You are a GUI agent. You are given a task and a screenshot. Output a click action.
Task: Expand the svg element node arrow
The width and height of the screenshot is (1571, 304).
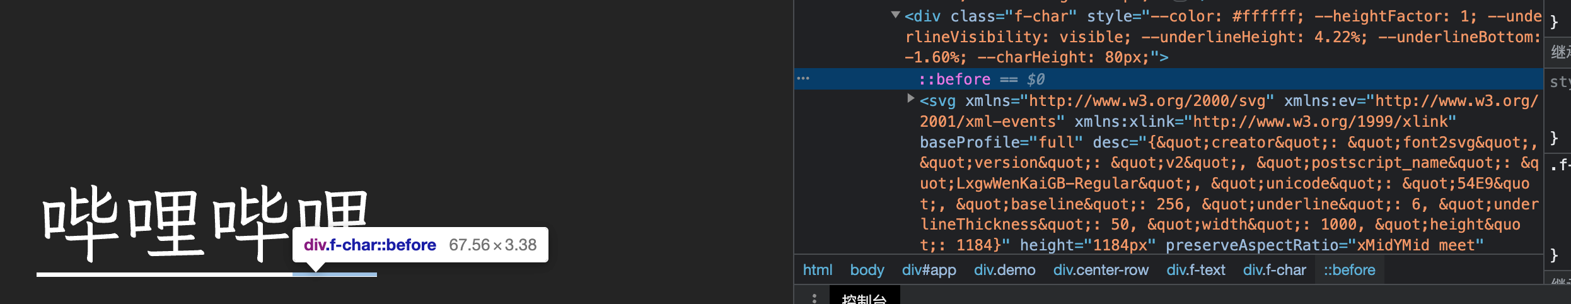(x=910, y=98)
